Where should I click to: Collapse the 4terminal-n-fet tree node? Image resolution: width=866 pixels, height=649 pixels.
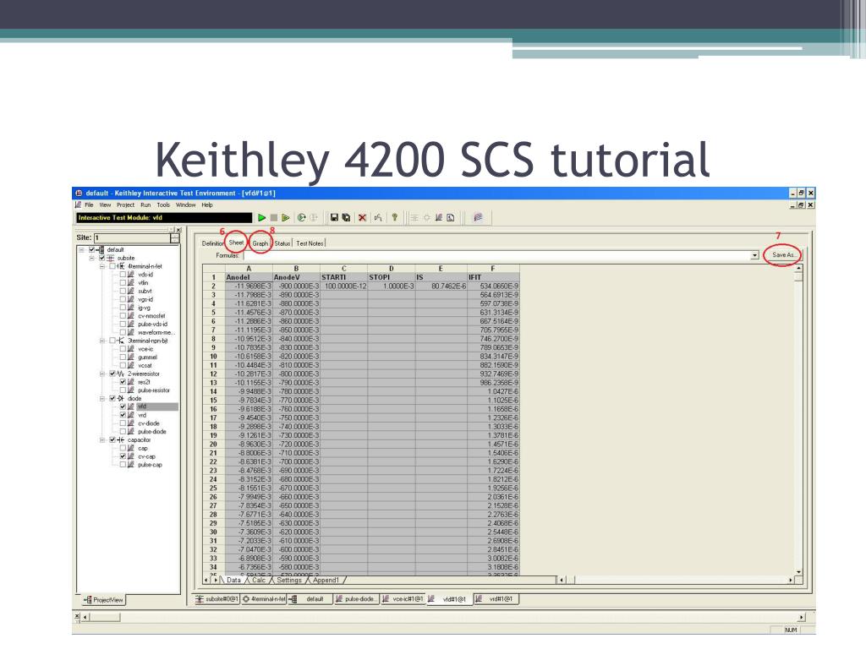[102, 266]
